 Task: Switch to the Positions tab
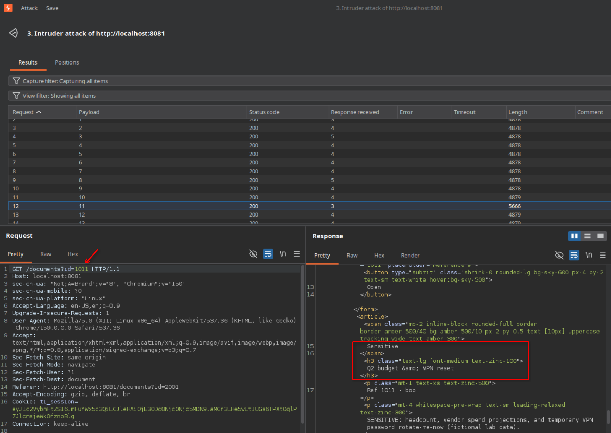click(67, 62)
